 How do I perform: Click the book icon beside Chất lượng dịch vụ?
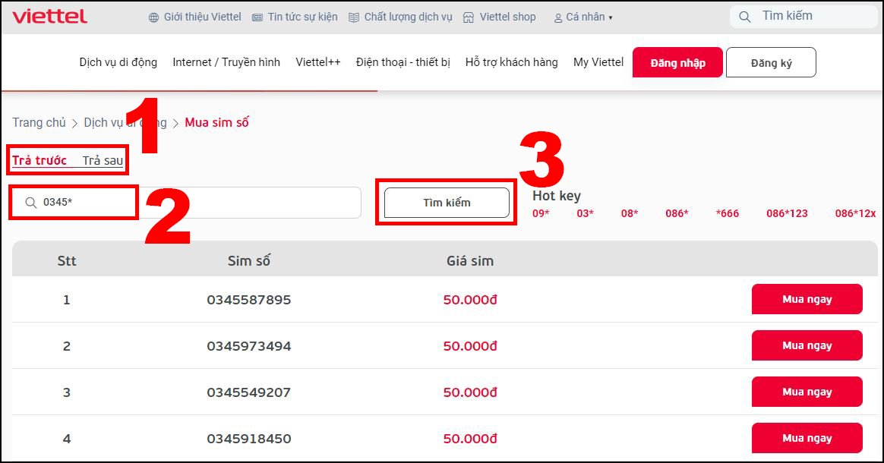coord(354,17)
